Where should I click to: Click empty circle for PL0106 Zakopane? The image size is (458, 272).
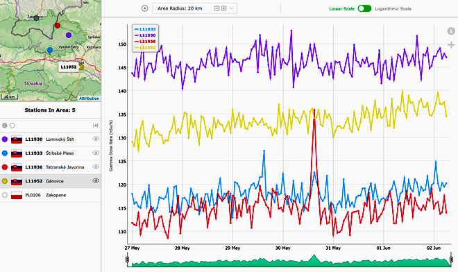tap(5, 195)
